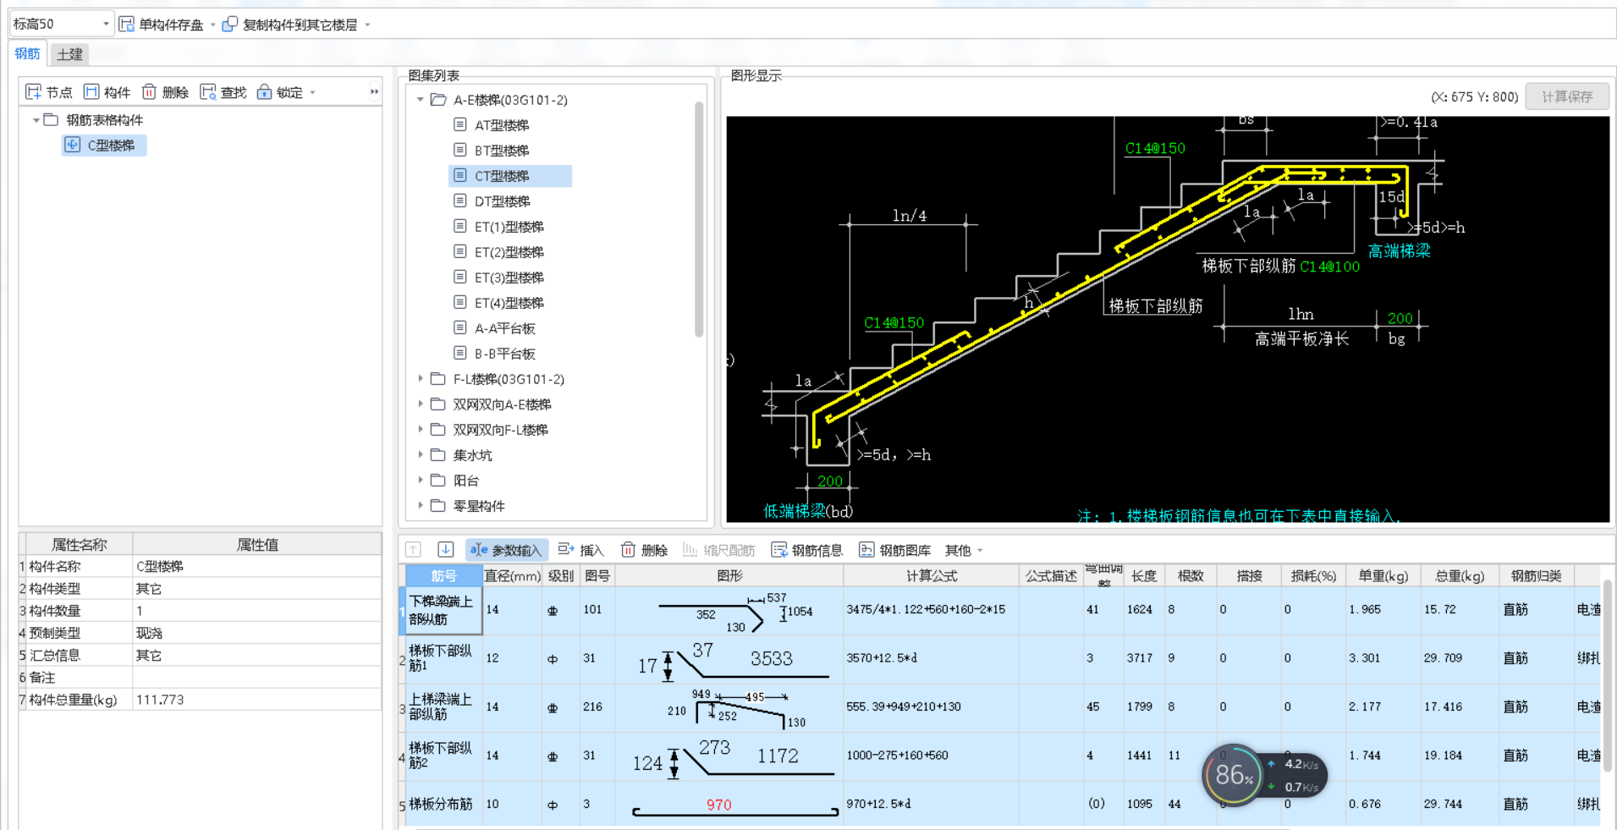Screen dimensions: 1617x830
Task: Switch to the 钢筋 tab
Action: [x=28, y=54]
